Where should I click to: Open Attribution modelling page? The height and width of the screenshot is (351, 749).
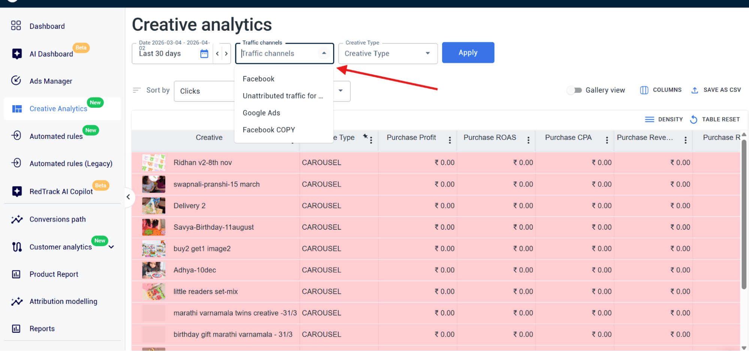point(63,302)
